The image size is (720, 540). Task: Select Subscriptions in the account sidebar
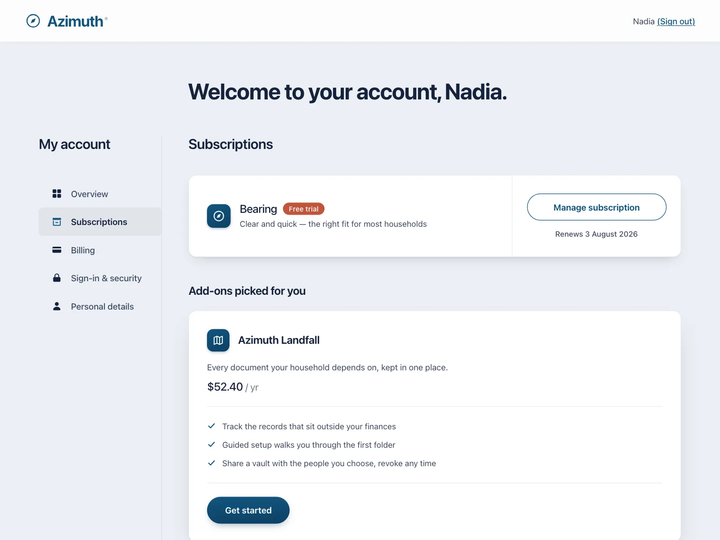click(100, 222)
